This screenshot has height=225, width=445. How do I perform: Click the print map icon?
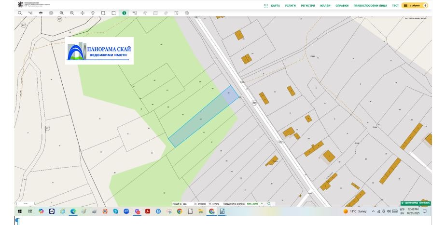pyautogui.click(x=186, y=13)
